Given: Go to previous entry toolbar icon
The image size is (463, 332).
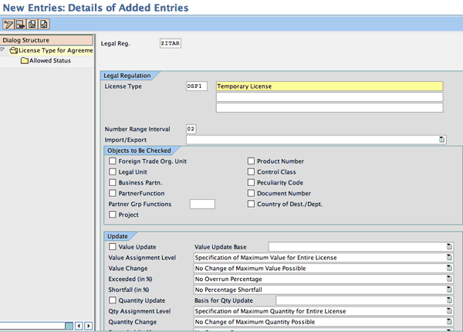Looking at the screenshot, I should pos(32,25).
